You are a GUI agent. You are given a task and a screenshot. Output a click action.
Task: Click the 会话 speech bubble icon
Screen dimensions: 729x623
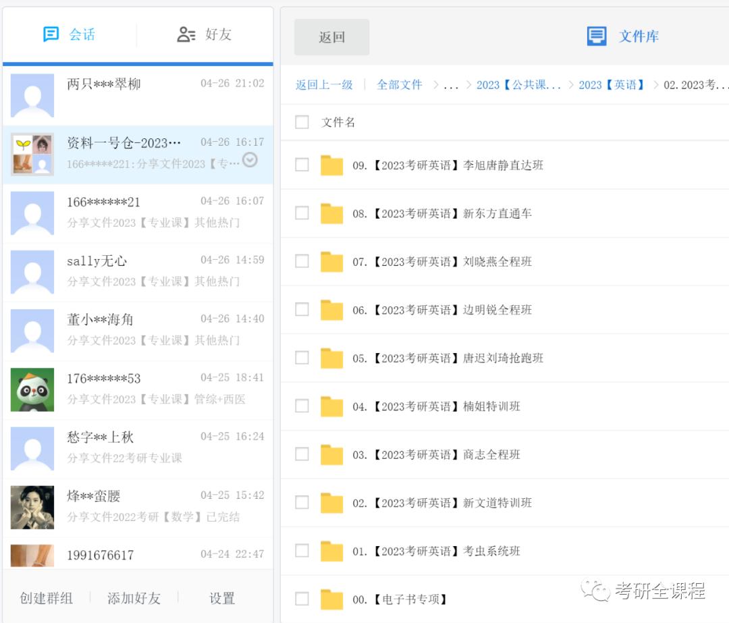pos(51,34)
